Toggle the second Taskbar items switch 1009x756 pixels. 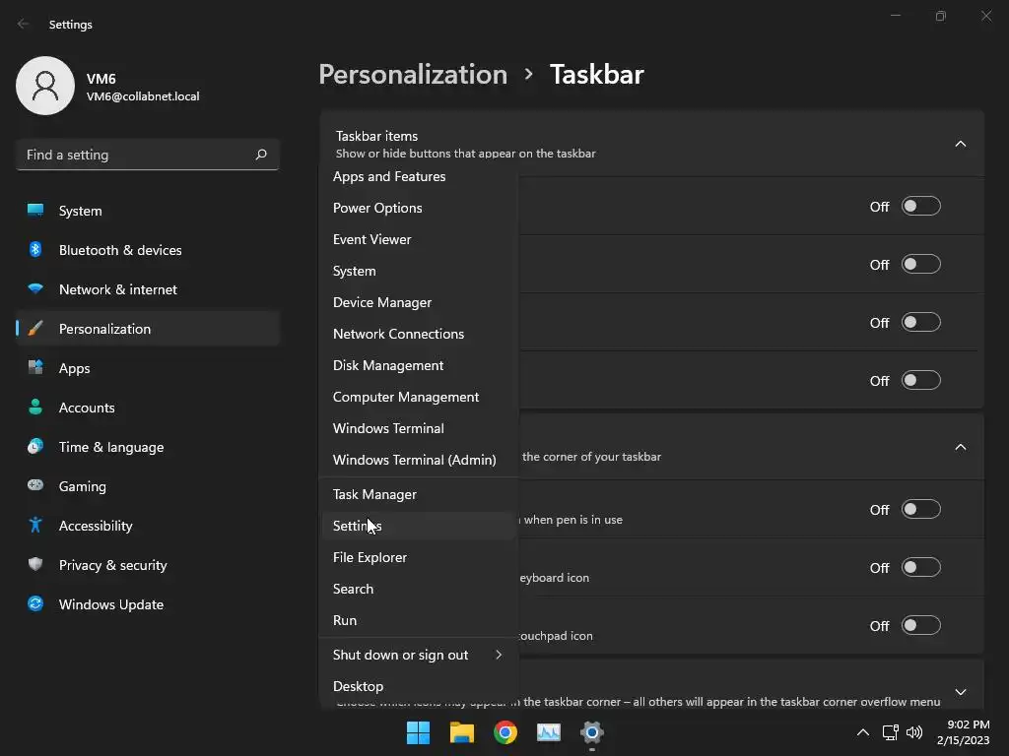[921, 264]
